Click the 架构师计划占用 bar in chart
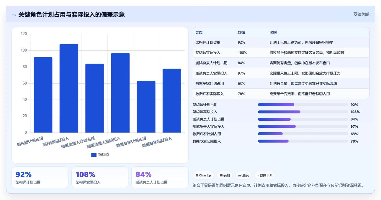The width and height of the screenshot is (381, 200). click(43, 95)
